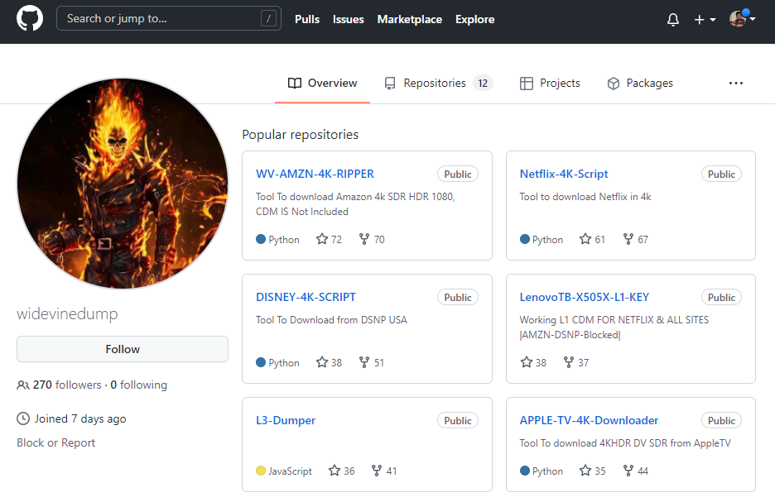This screenshot has height=502, width=775.
Task: Expand the ellipsis overflow menu
Action: pyautogui.click(x=736, y=83)
